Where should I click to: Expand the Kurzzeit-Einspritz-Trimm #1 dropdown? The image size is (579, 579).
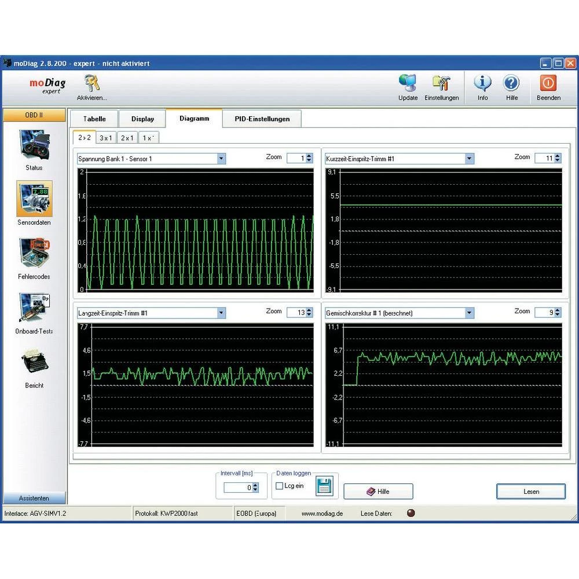469,159
